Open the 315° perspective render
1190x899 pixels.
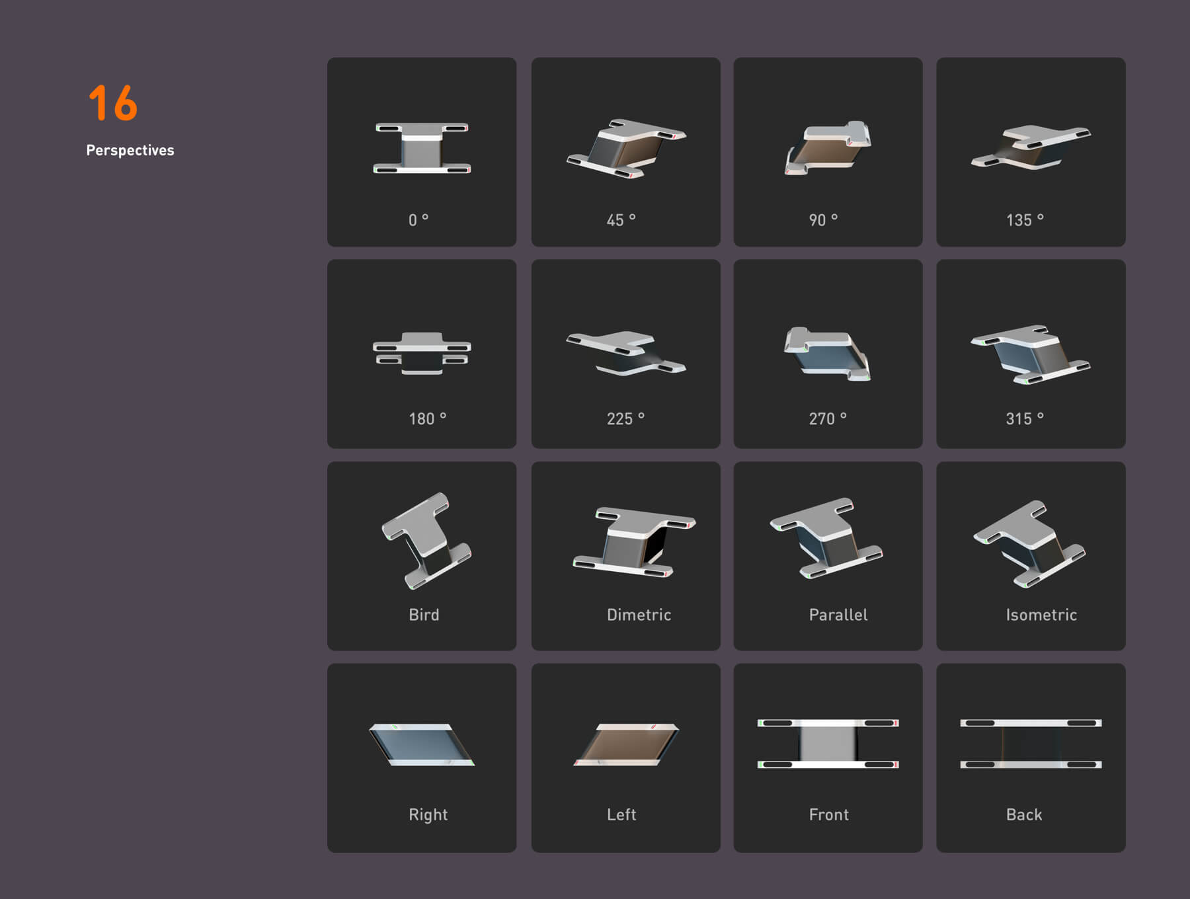[1031, 354]
